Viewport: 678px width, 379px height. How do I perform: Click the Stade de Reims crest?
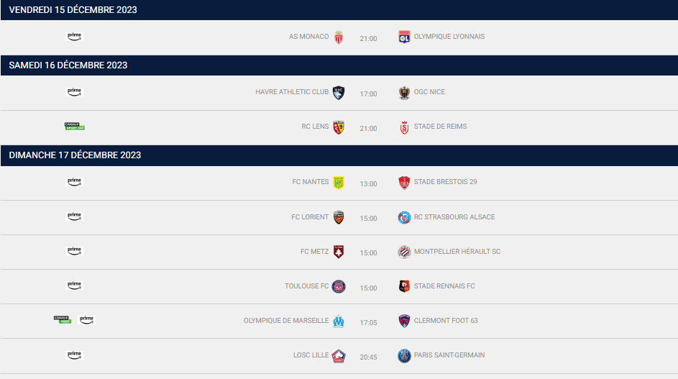click(404, 127)
